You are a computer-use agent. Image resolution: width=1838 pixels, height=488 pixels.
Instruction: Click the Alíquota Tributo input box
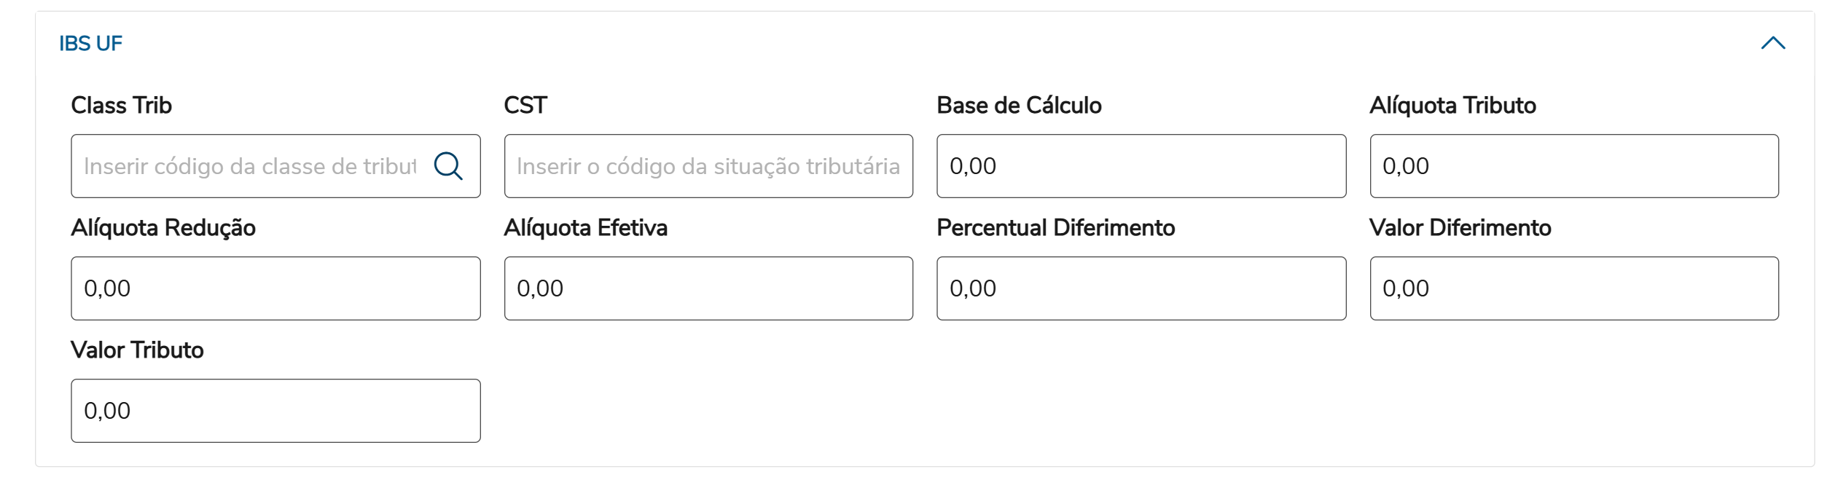coord(1573,166)
